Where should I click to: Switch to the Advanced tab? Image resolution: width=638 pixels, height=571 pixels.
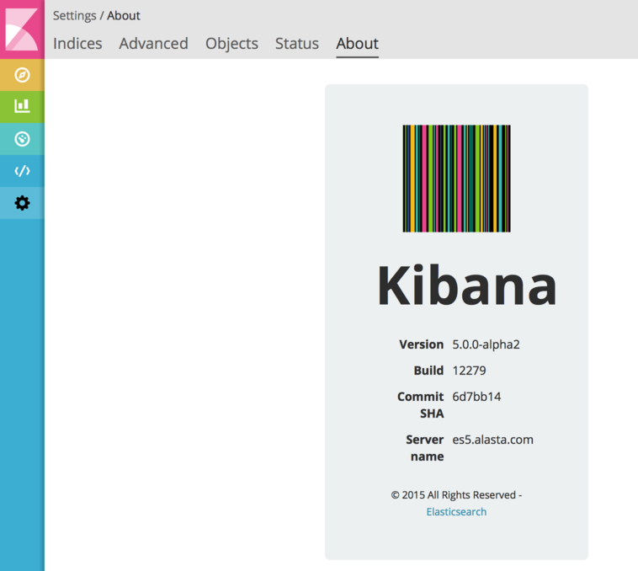coord(153,44)
